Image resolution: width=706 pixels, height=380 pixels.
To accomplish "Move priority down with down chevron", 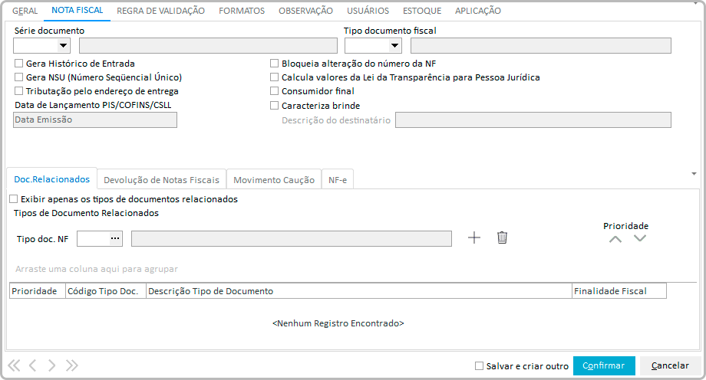I will [x=640, y=238].
